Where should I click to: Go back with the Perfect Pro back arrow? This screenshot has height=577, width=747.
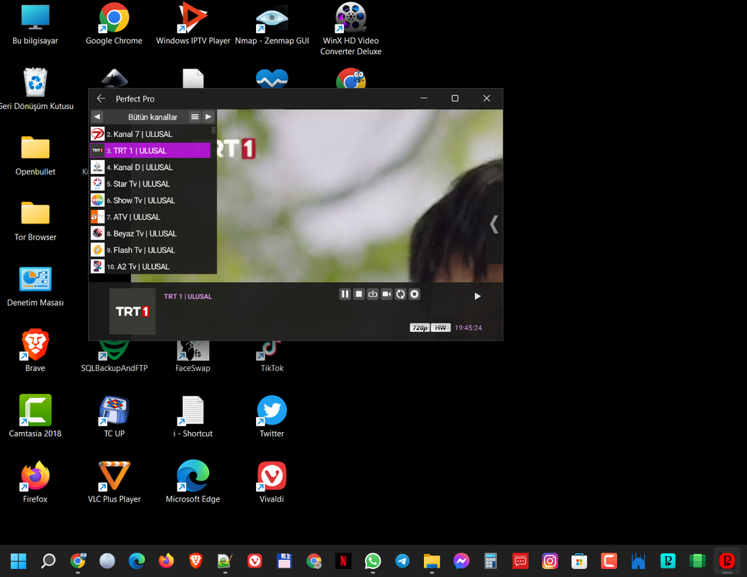(x=101, y=99)
